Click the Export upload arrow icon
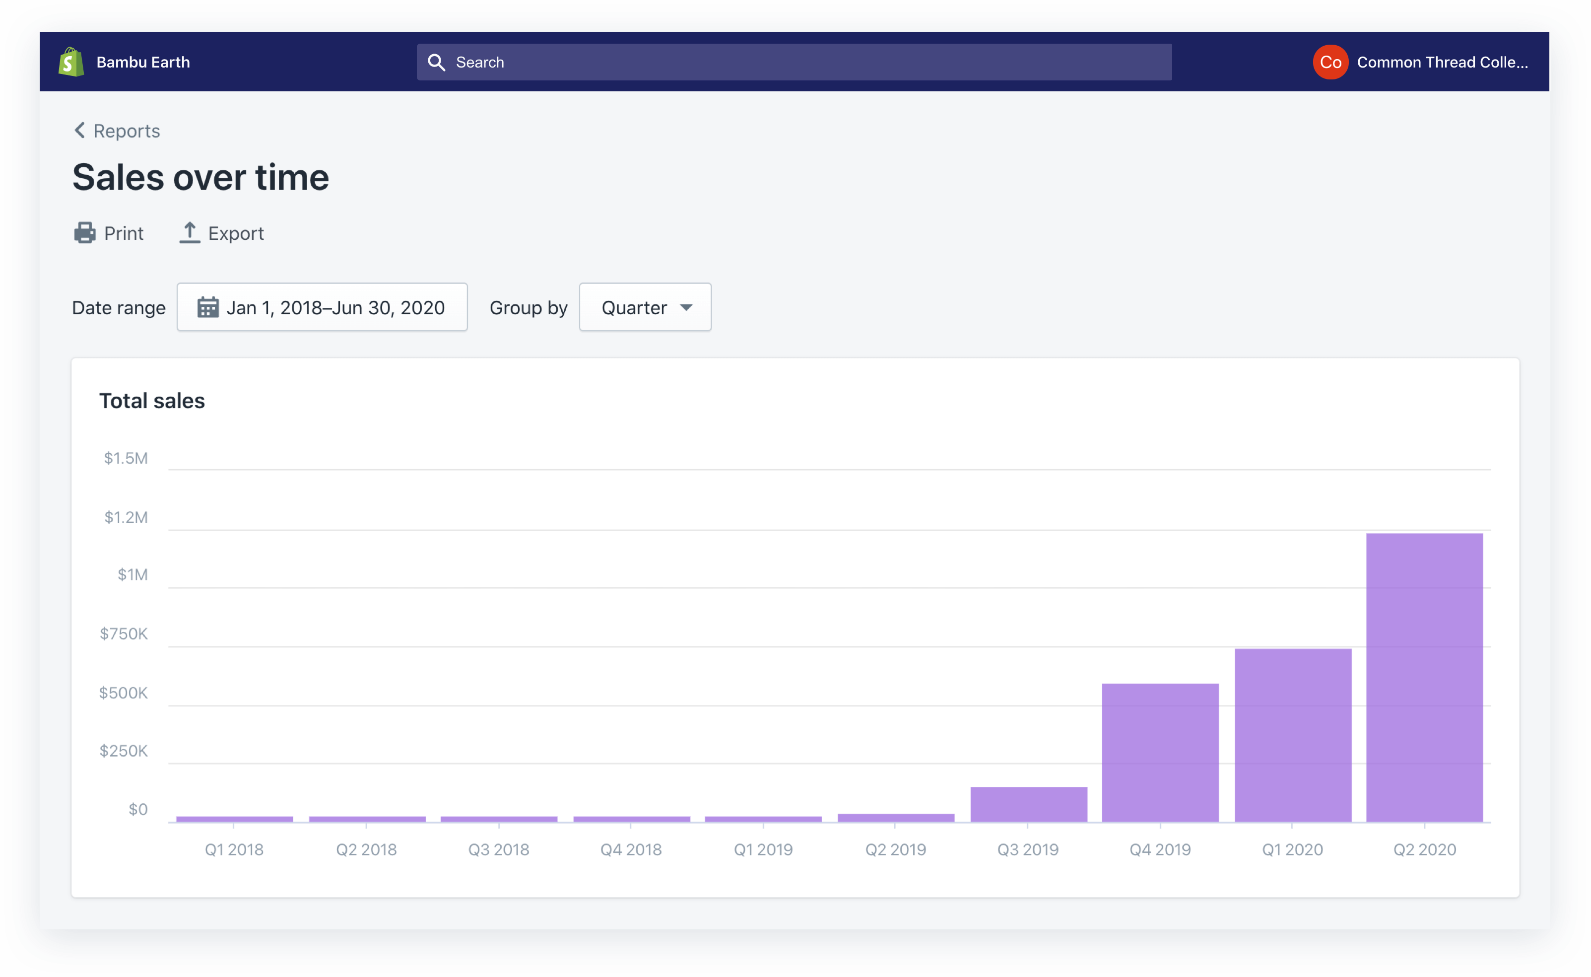 click(x=189, y=233)
